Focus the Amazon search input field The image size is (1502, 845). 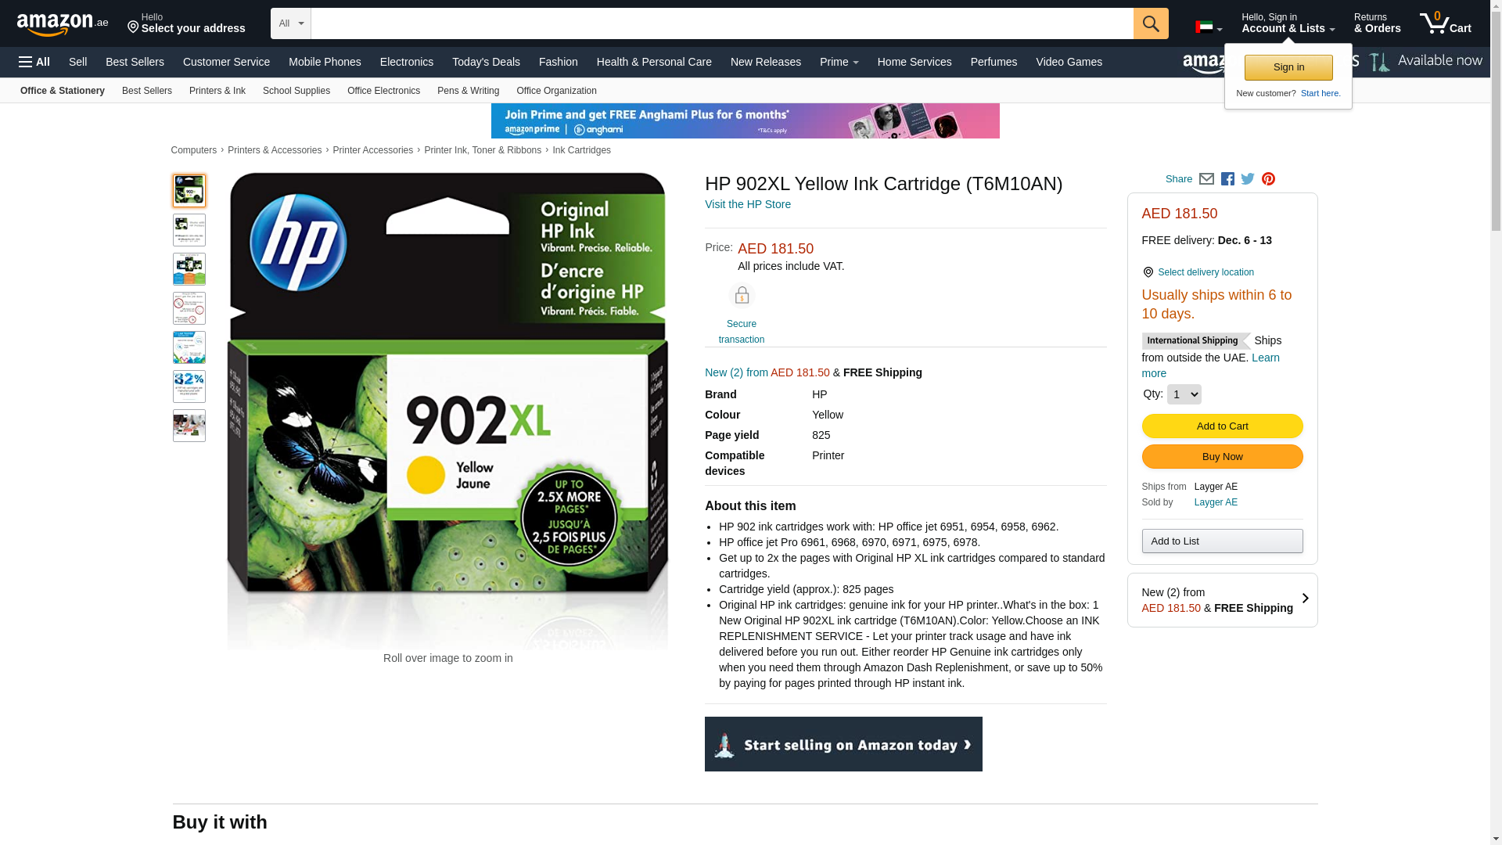(722, 23)
